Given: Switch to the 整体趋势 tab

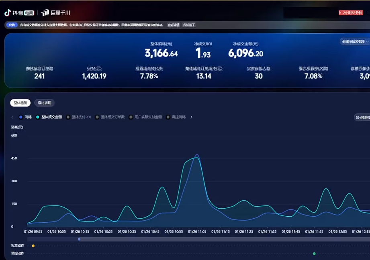Looking at the screenshot, I should coord(20,103).
